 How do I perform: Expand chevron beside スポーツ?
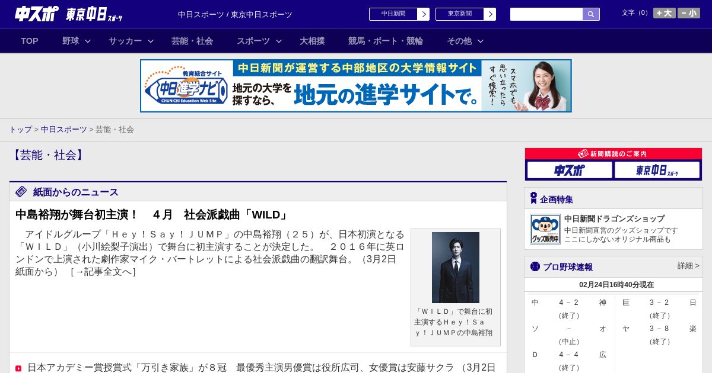[x=279, y=41]
